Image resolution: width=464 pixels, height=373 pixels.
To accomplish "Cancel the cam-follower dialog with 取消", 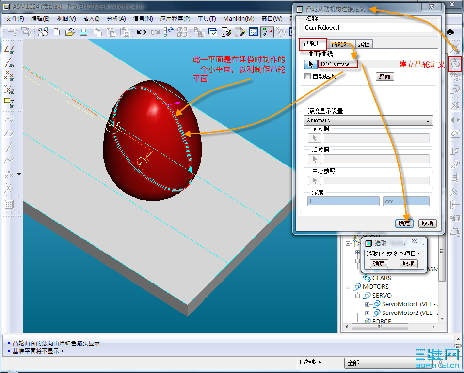I will [428, 224].
